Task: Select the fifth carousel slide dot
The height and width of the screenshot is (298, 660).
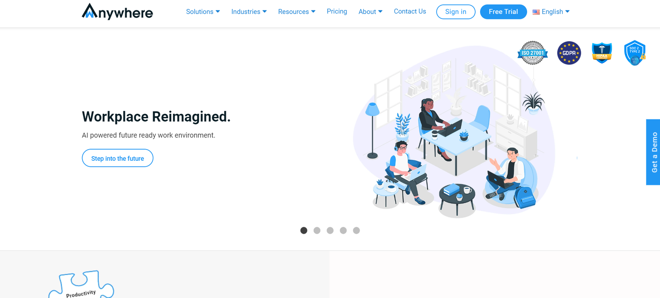Action: tap(356, 230)
